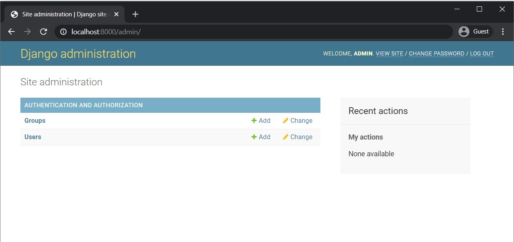This screenshot has height=242, width=514.
Task: Open the site information icon in address bar
Action: click(x=63, y=31)
